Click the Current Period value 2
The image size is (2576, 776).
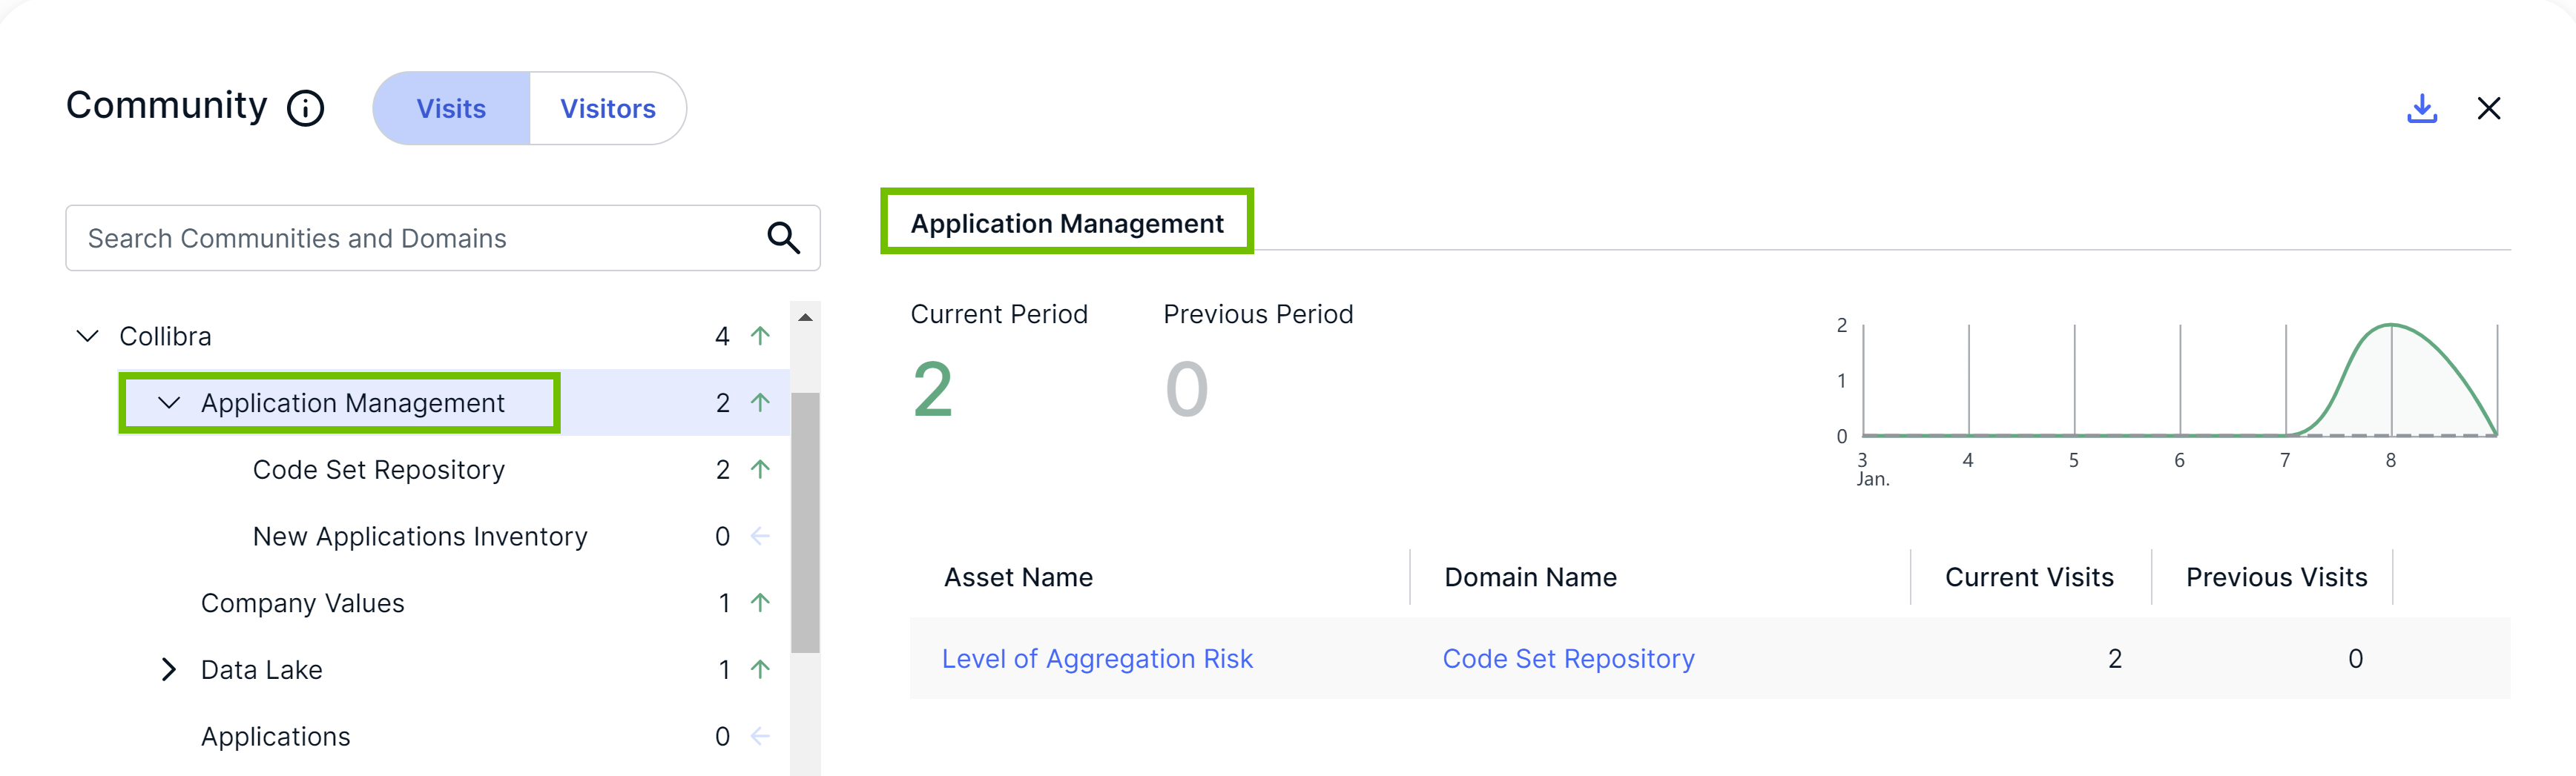933,390
